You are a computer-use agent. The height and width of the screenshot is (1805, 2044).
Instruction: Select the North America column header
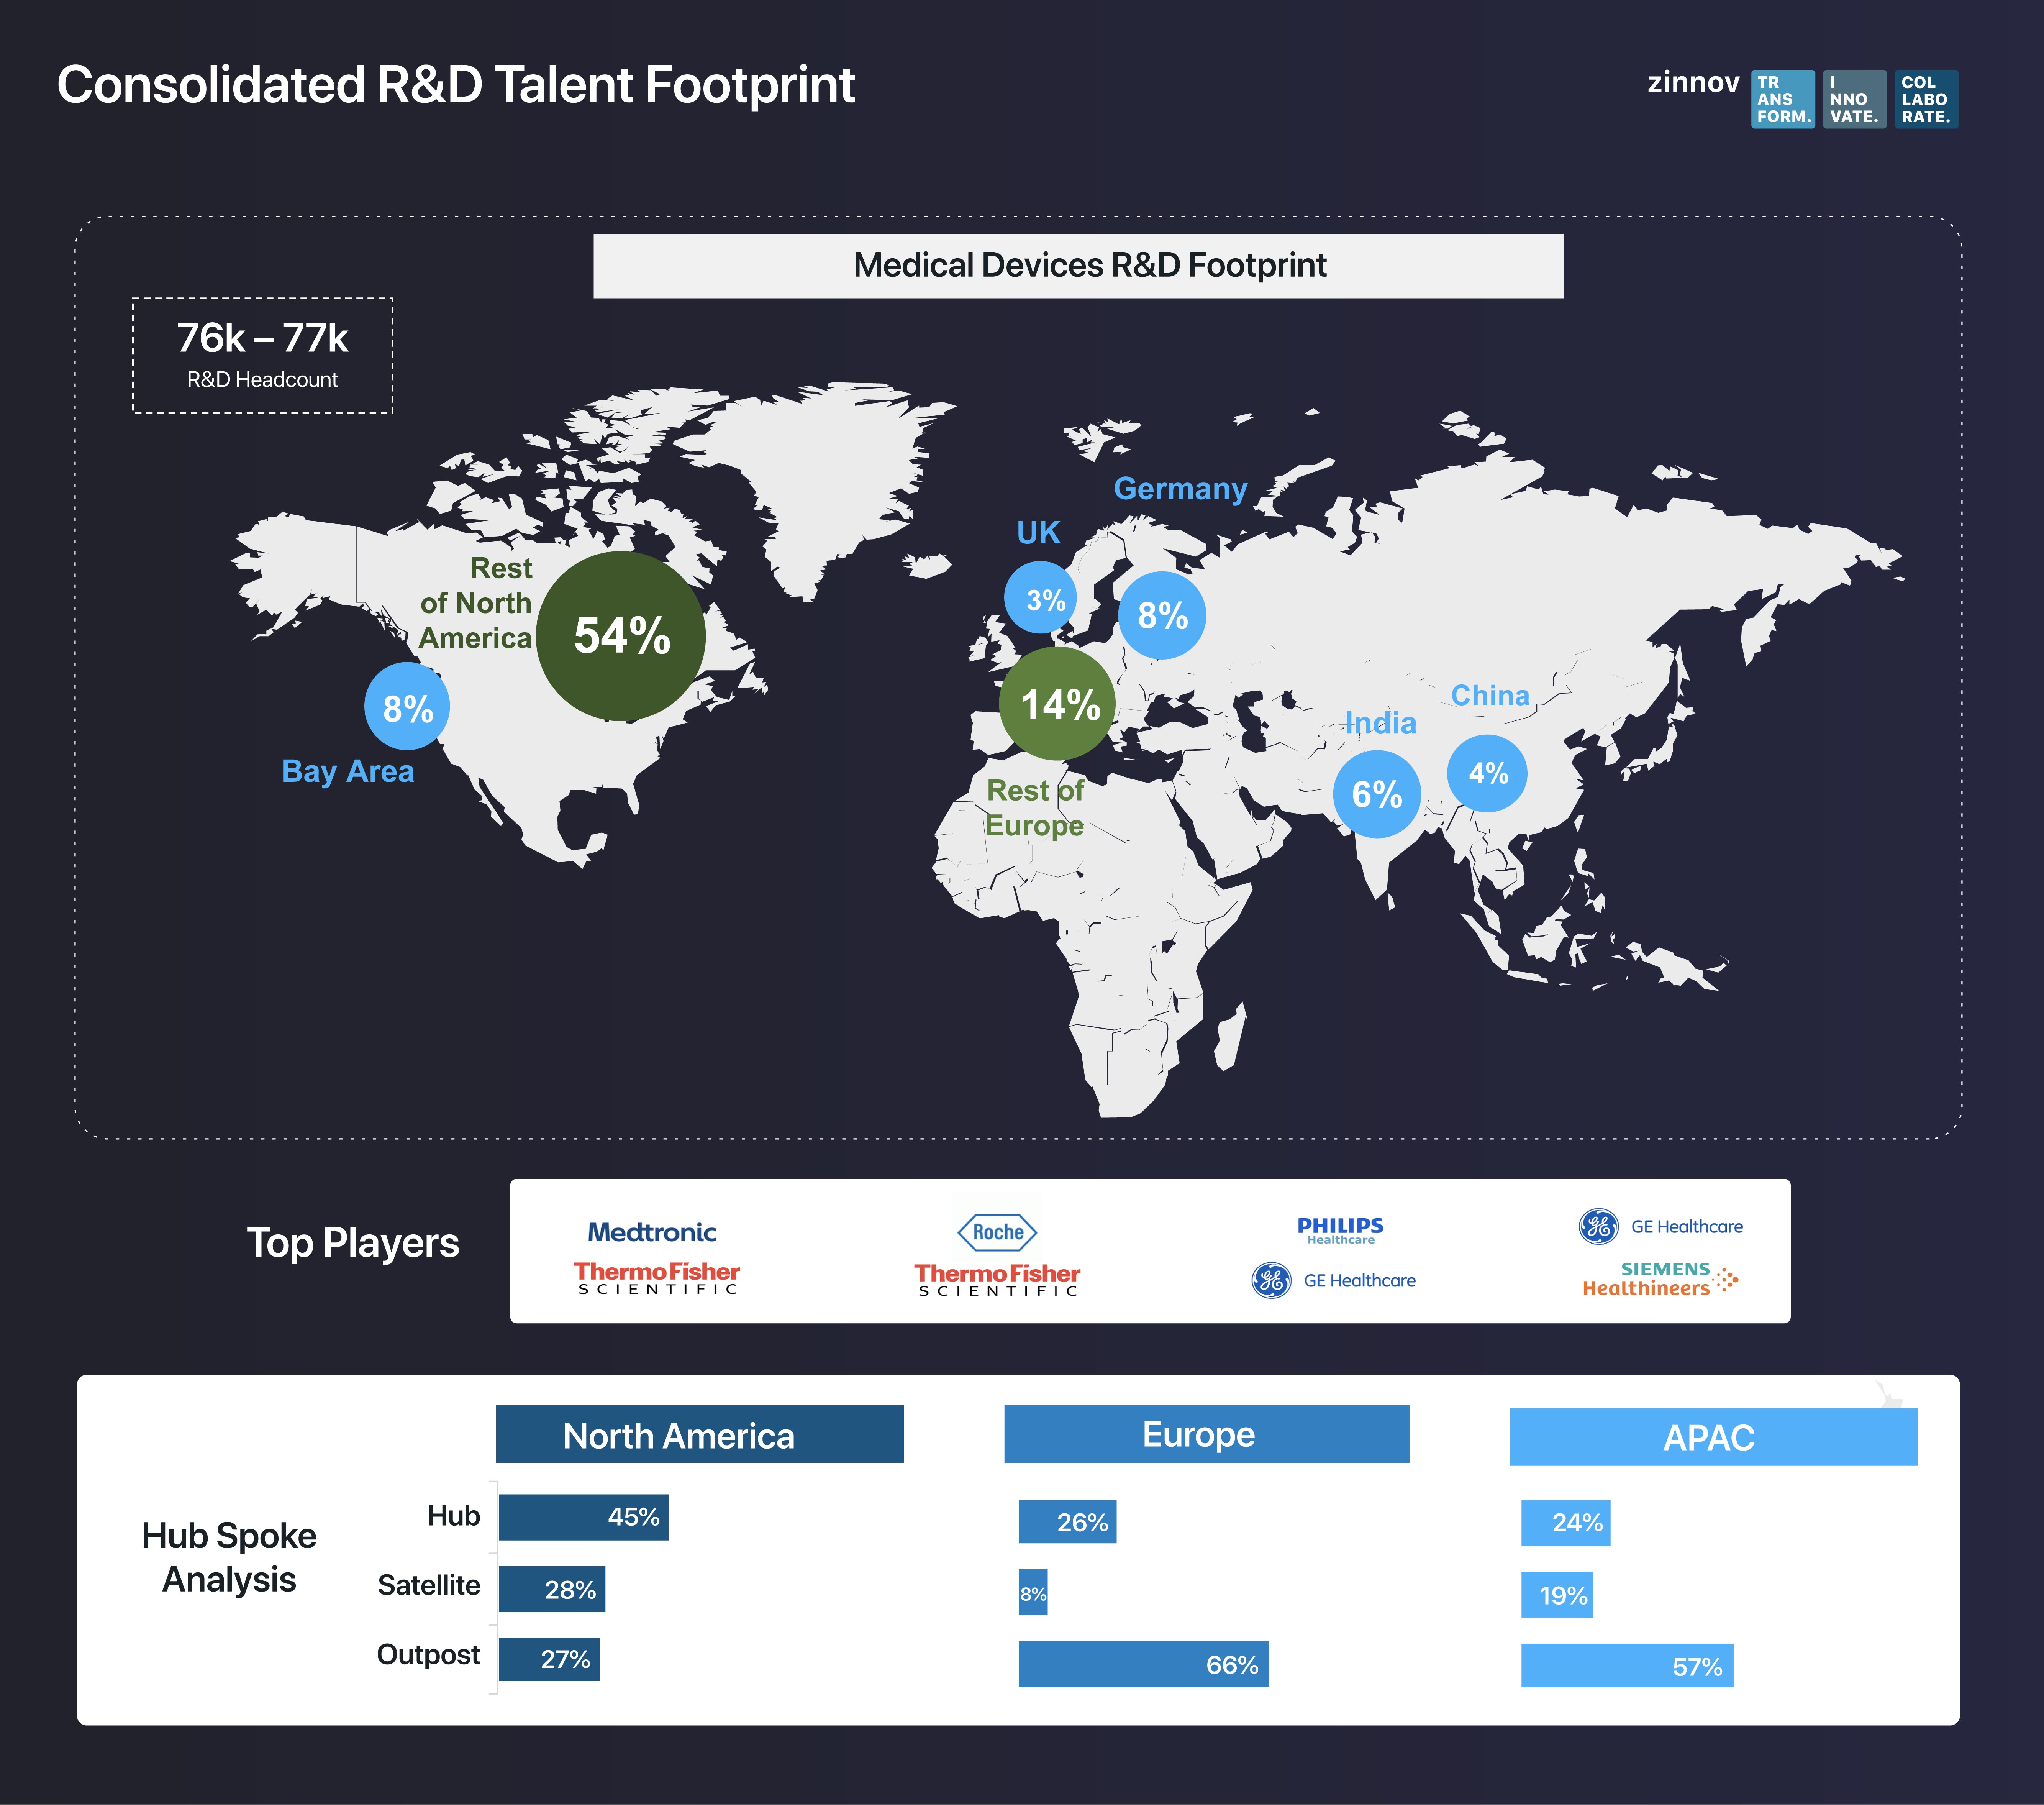(700, 1434)
